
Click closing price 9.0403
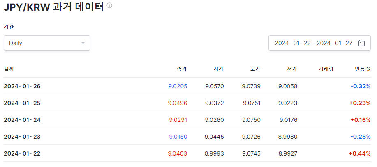coord(178,153)
